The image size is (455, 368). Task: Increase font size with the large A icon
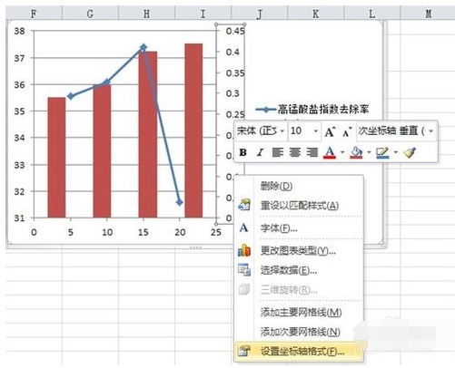tap(330, 131)
